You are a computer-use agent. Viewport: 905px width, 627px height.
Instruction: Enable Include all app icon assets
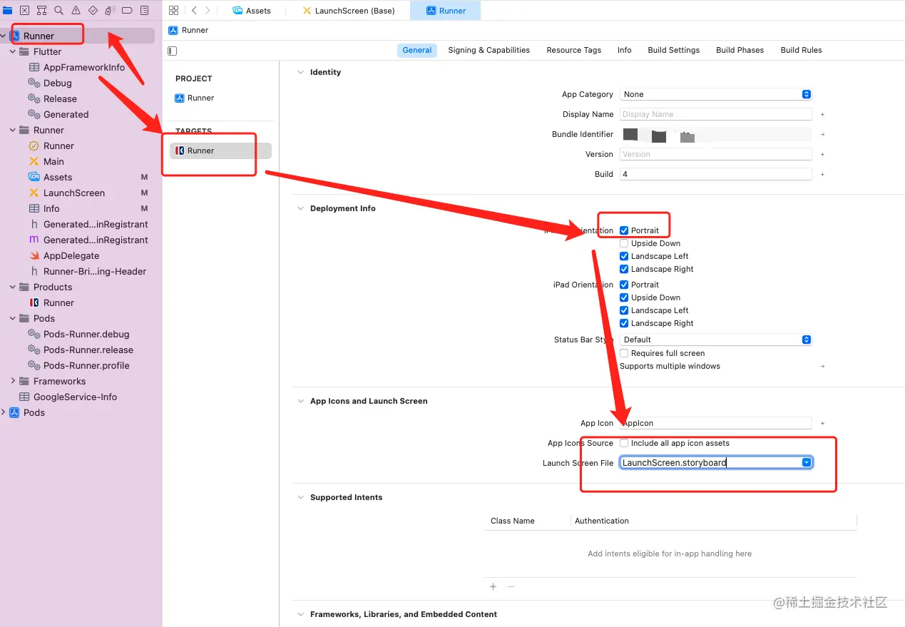(x=624, y=443)
